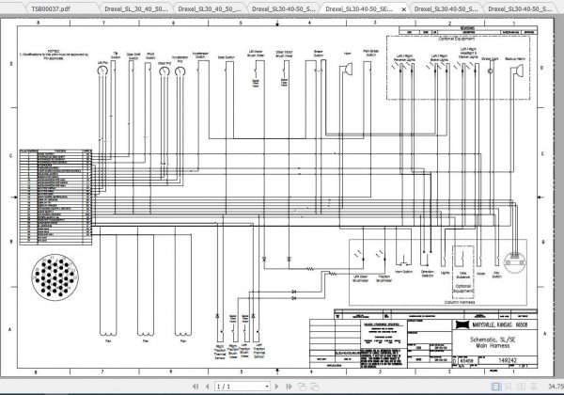Click the 'Schematic, SL/SE Main Harness' title text

[x=493, y=342]
